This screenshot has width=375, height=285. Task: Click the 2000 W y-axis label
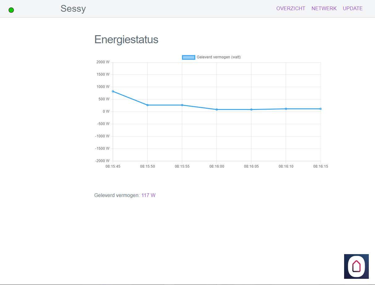103,62
